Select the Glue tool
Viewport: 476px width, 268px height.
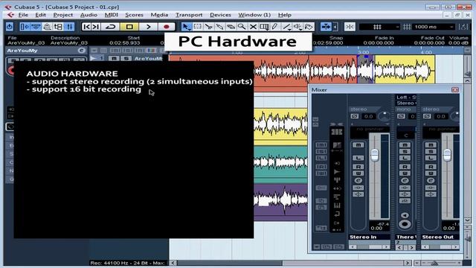(x=219, y=27)
